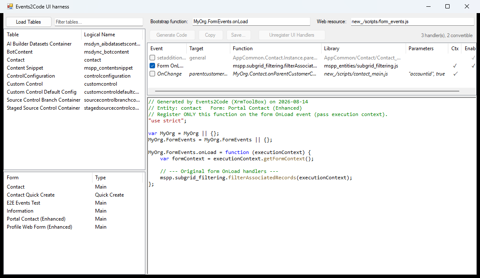Click the Events2Code app icon in title bar
The height and width of the screenshot is (278, 480).
click(10, 6)
